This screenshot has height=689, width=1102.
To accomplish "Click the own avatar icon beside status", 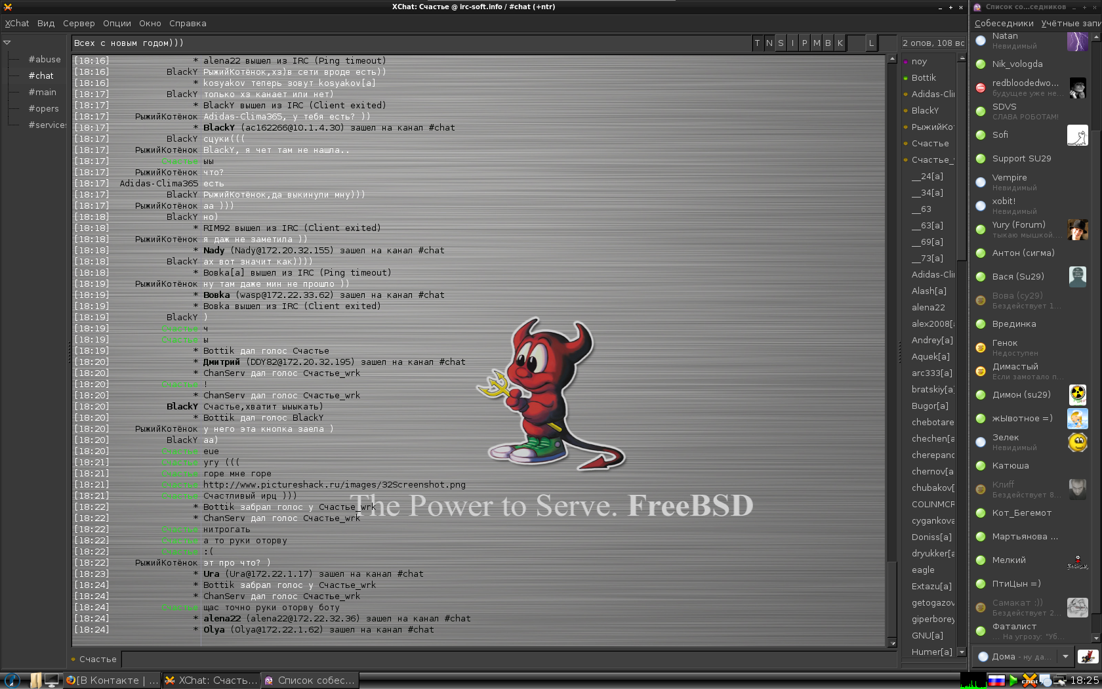I will coord(1088,656).
